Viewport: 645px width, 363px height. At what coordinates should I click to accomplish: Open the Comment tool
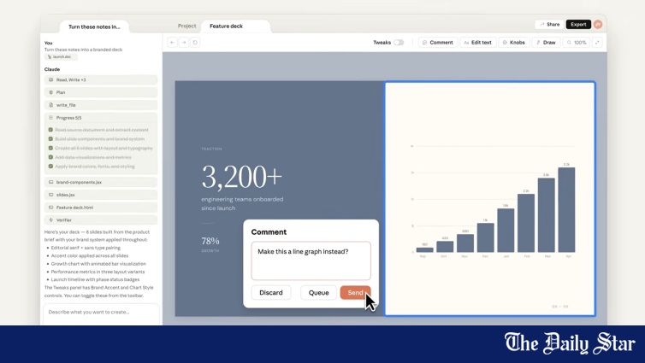pyautogui.click(x=438, y=43)
